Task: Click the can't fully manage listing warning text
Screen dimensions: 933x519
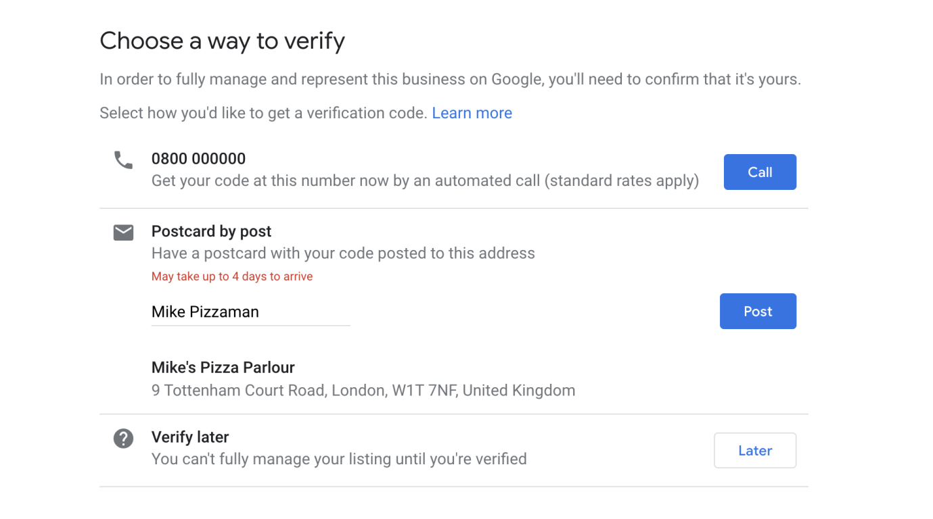Action: click(339, 460)
